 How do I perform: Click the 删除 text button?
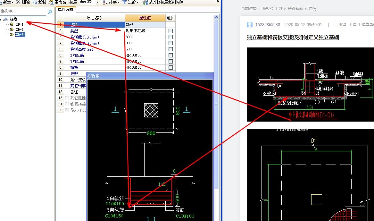[x=26, y=2]
